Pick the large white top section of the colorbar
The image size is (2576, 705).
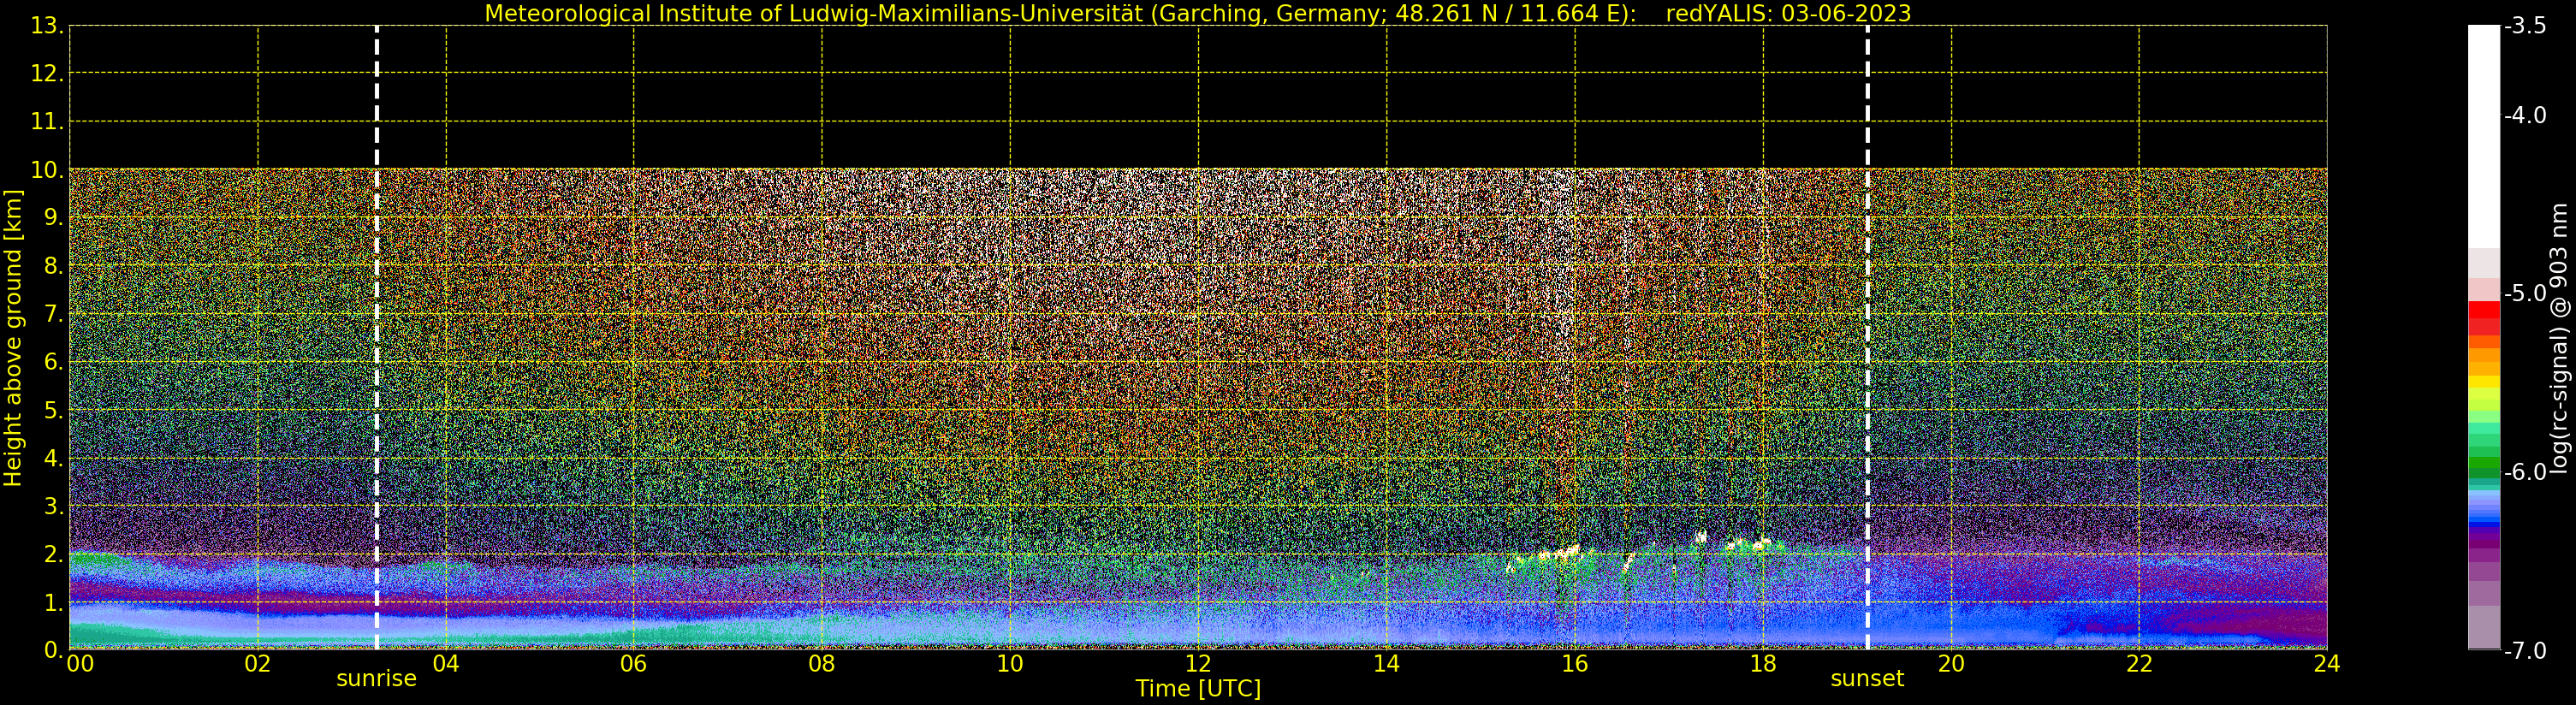tap(2484, 137)
